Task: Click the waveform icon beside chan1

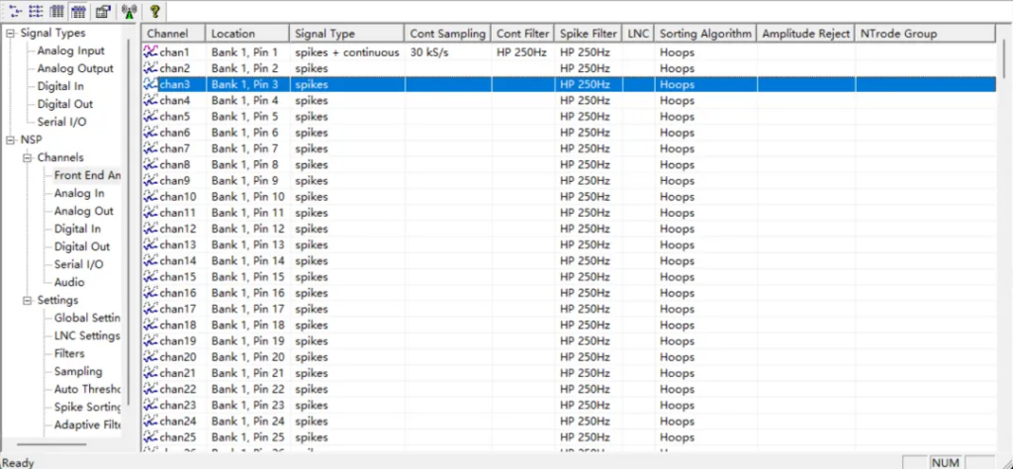Action: point(150,51)
